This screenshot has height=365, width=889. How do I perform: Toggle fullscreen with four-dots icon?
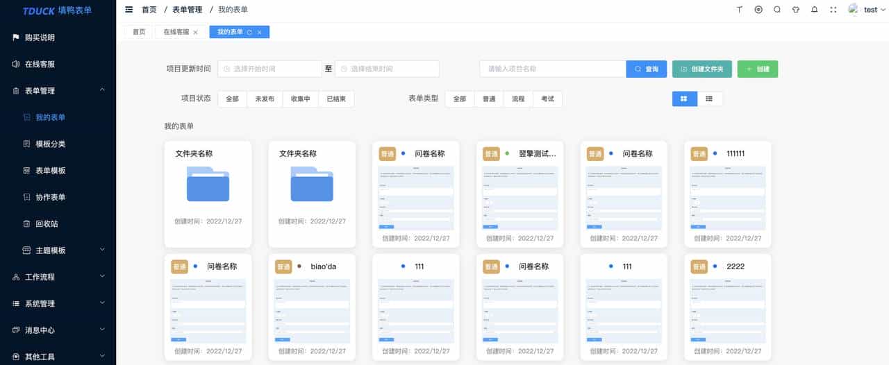pyautogui.click(x=833, y=10)
